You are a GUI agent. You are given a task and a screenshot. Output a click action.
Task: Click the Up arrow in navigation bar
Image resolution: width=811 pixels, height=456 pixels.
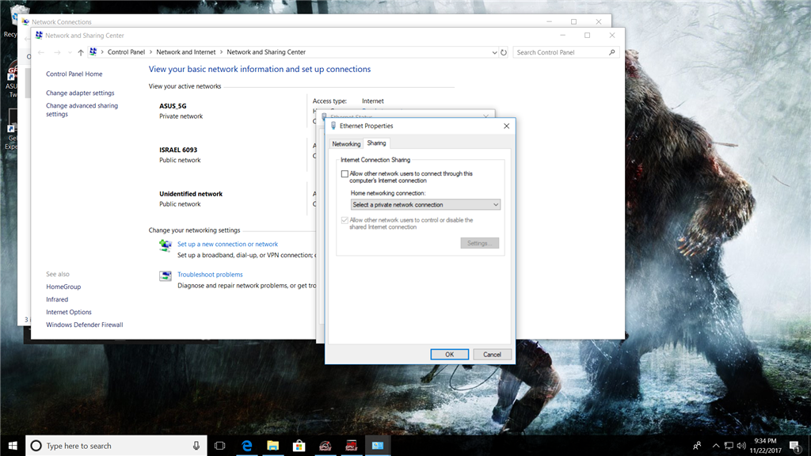tap(81, 52)
